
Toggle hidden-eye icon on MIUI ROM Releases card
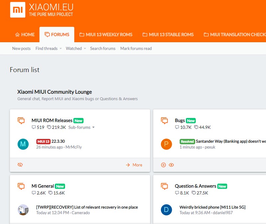(x=20, y=165)
